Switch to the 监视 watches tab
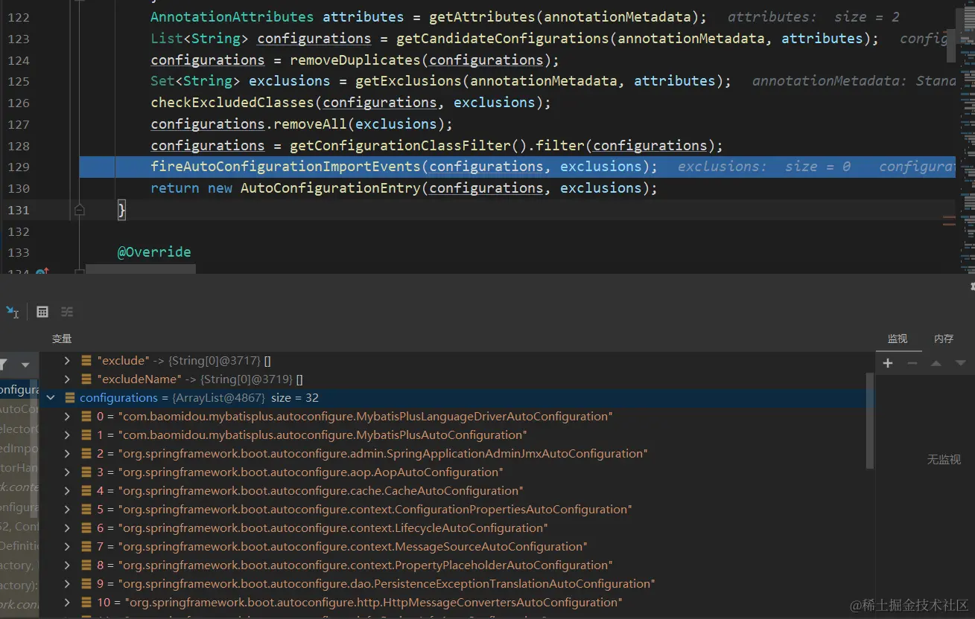The width and height of the screenshot is (975, 619). click(x=898, y=339)
